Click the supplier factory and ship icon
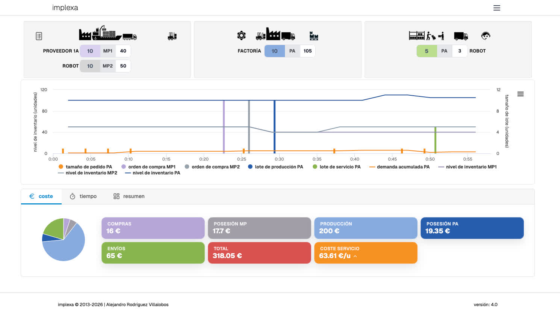Viewport: 560px width, 314px height. point(107,33)
